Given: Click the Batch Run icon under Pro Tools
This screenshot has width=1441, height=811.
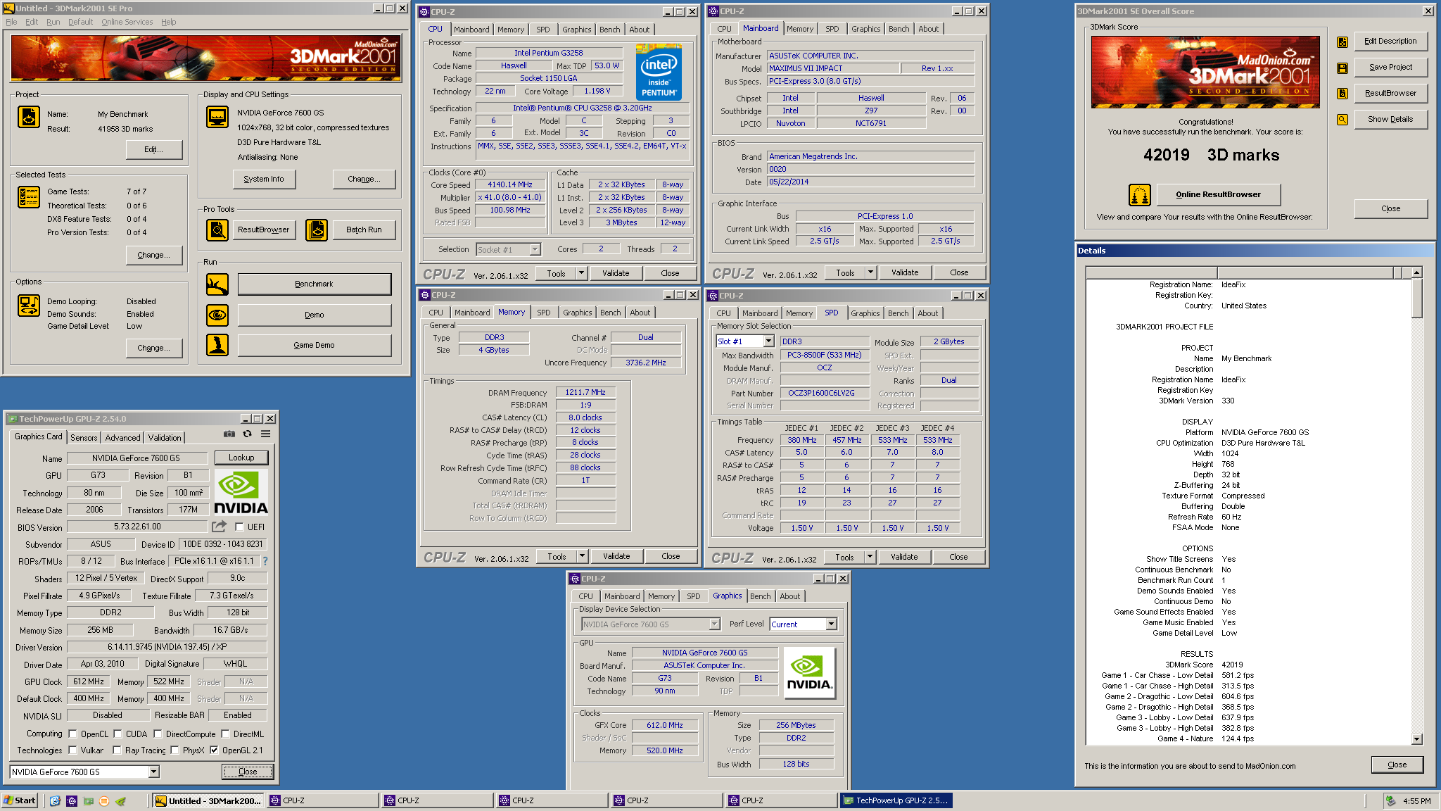Looking at the screenshot, I should pyautogui.click(x=317, y=230).
